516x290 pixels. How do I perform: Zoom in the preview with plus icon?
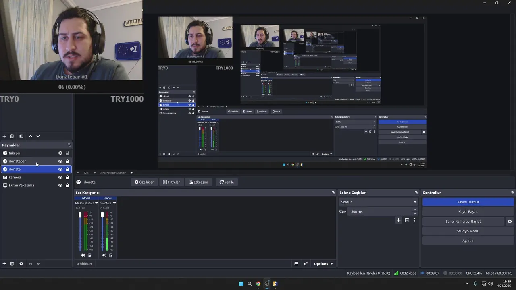pyautogui.click(x=95, y=173)
